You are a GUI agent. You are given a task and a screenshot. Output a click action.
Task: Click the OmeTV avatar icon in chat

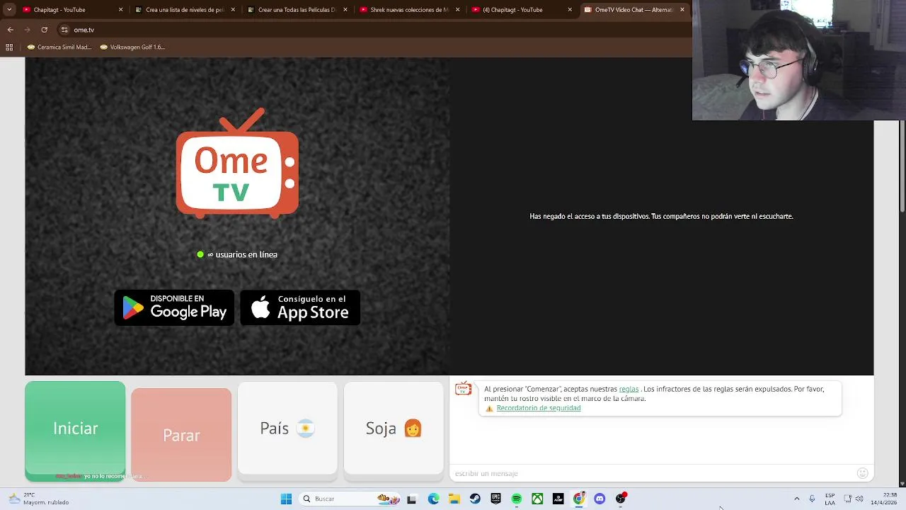(x=463, y=389)
